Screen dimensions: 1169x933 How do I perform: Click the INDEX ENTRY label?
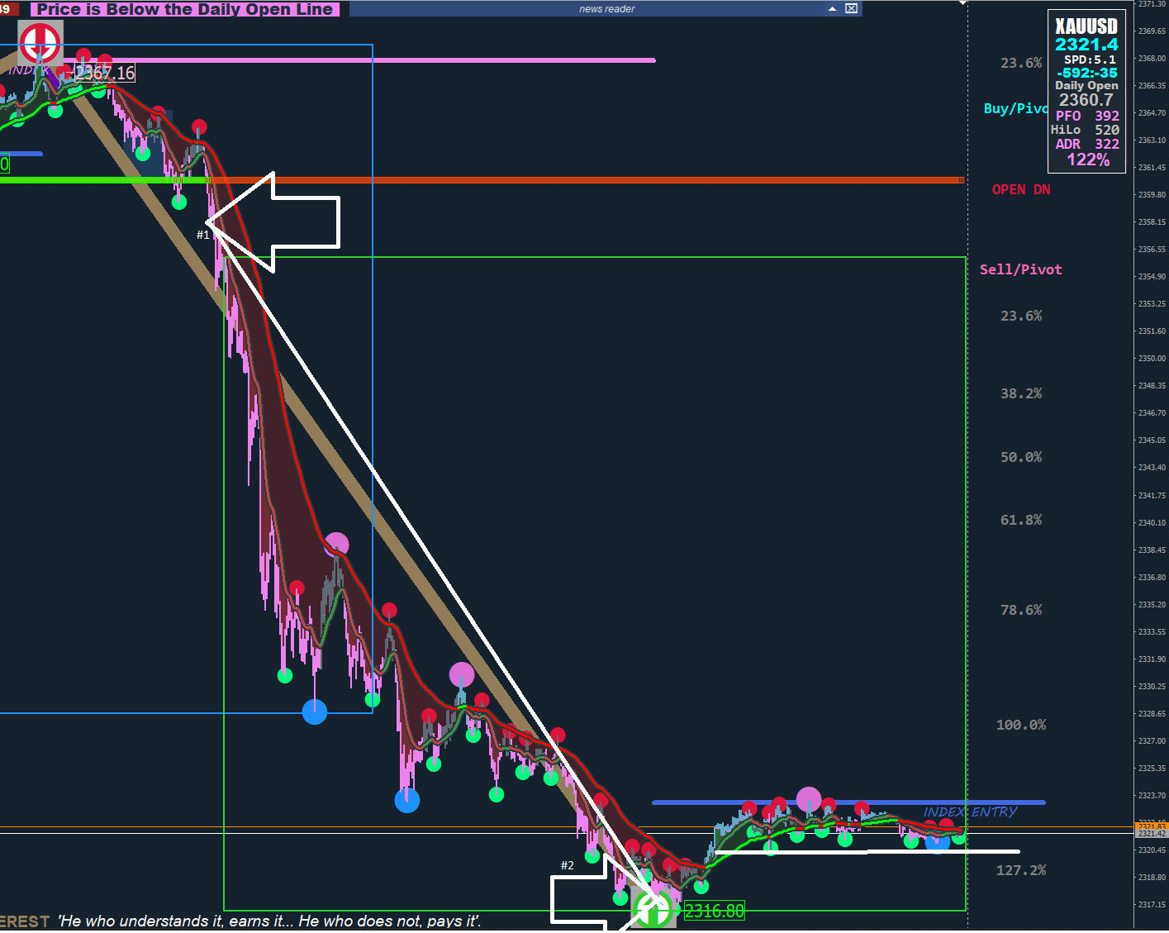point(971,812)
